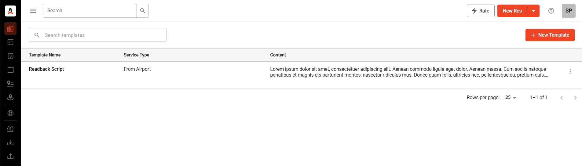Expand the New Res dropdown arrow
582x166 pixels.
(533, 11)
